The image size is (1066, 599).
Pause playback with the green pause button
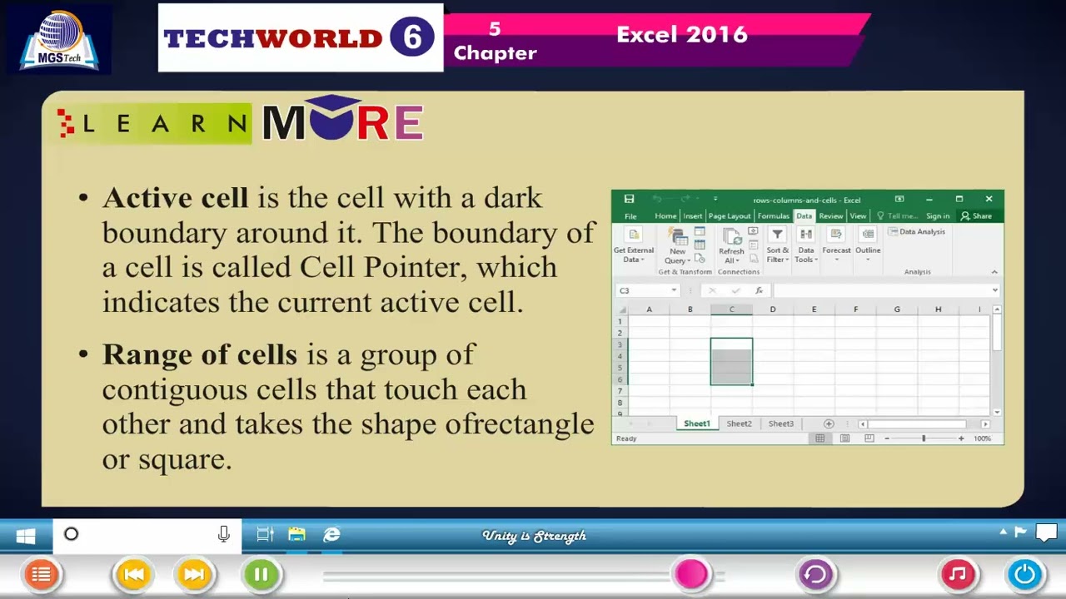261,574
